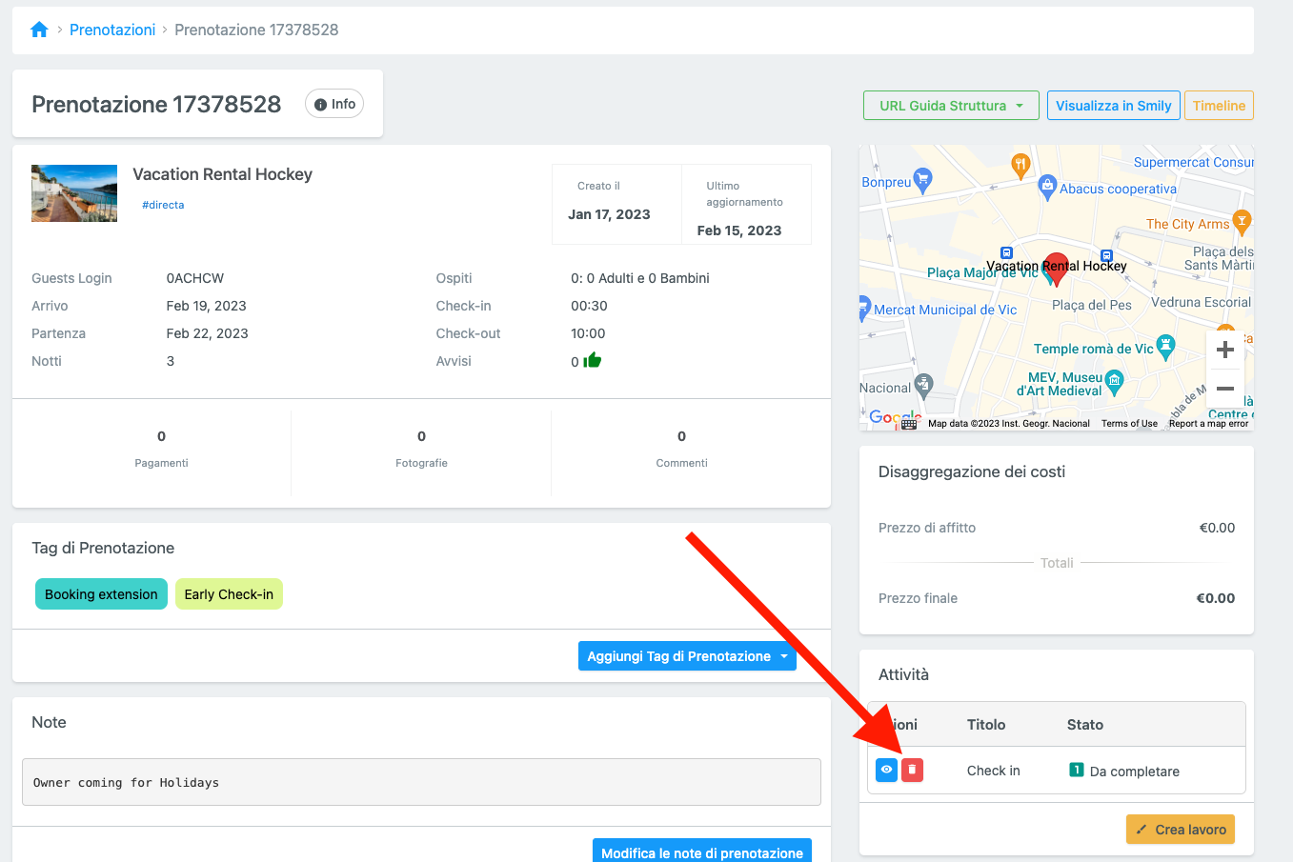Open the Pagamenti counter tab
The image size is (1293, 862).
point(161,449)
